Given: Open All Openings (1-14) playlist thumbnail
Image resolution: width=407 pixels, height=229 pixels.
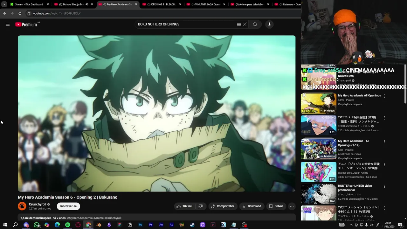Looking at the screenshot, I should tap(318, 149).
